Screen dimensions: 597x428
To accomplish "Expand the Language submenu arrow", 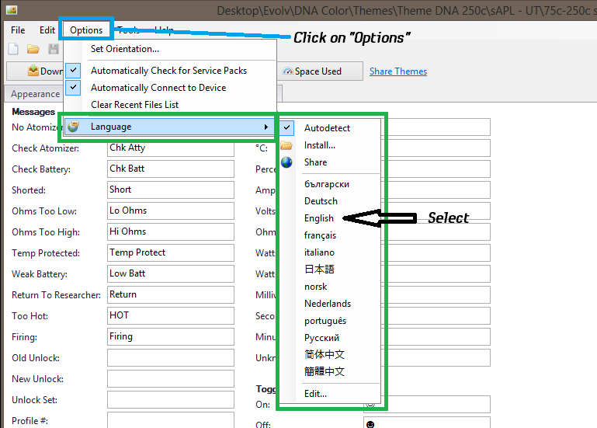I will [266, 127].
